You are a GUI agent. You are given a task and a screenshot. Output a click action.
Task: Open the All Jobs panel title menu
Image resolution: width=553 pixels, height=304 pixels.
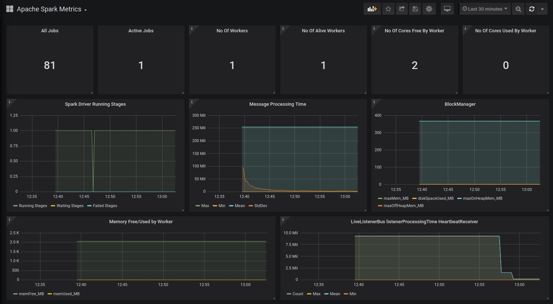pyautogui.click(x=50, y=31)
